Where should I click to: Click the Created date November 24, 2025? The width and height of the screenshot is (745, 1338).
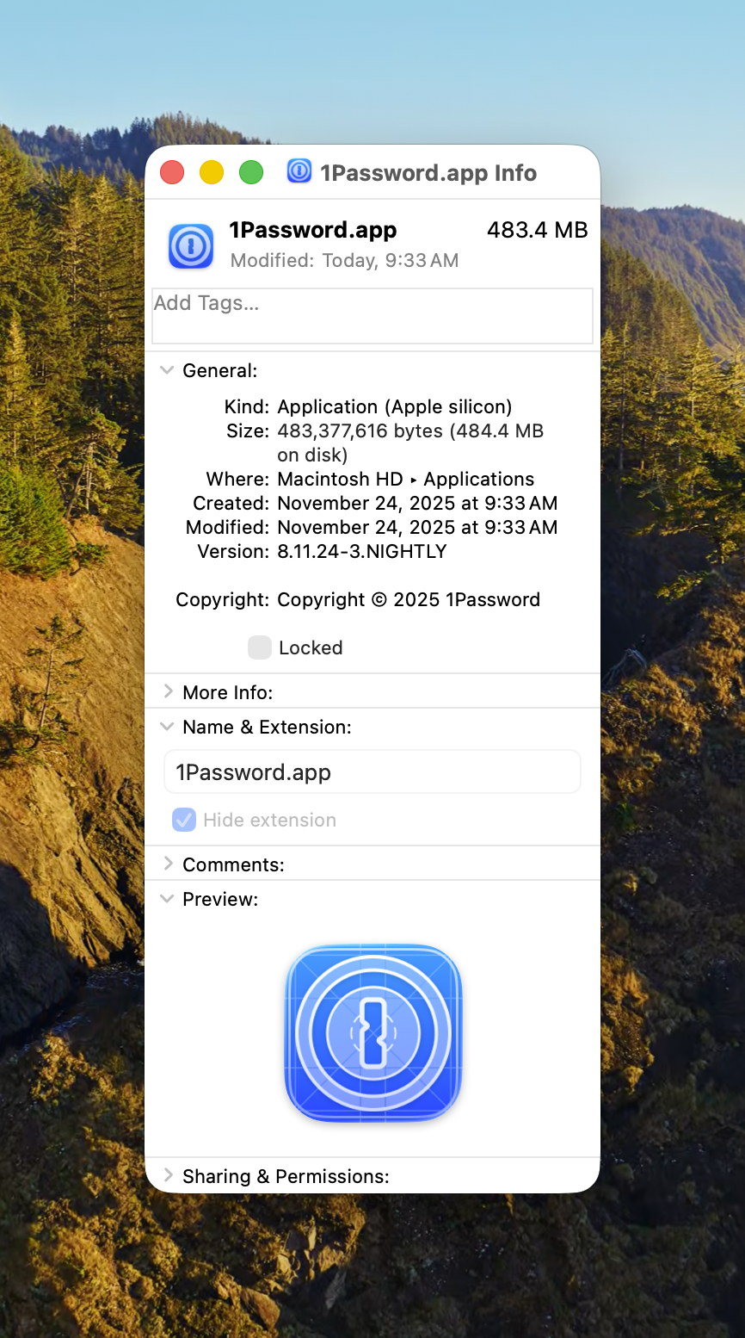417,503
